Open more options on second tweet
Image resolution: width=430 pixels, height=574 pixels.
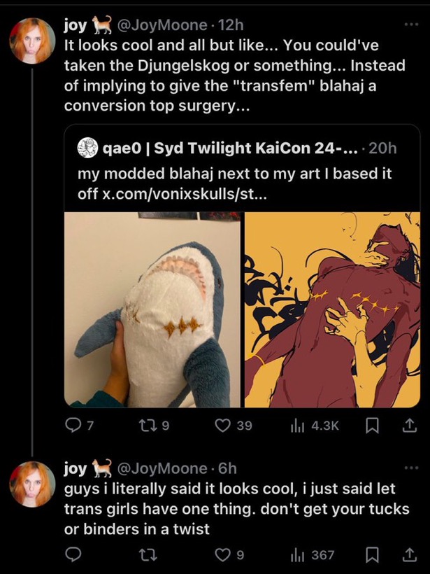410,468
